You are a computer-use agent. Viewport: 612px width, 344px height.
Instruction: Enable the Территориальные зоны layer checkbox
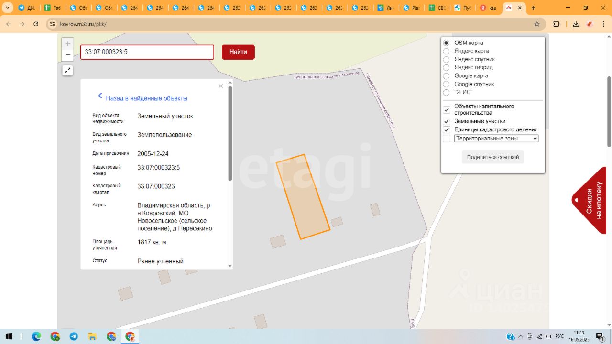[447, 139]
